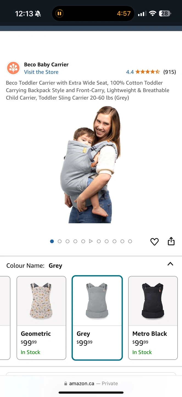Screen dimensions: 182x397
Task: Tap the share icon
Action: click(171, 241)
